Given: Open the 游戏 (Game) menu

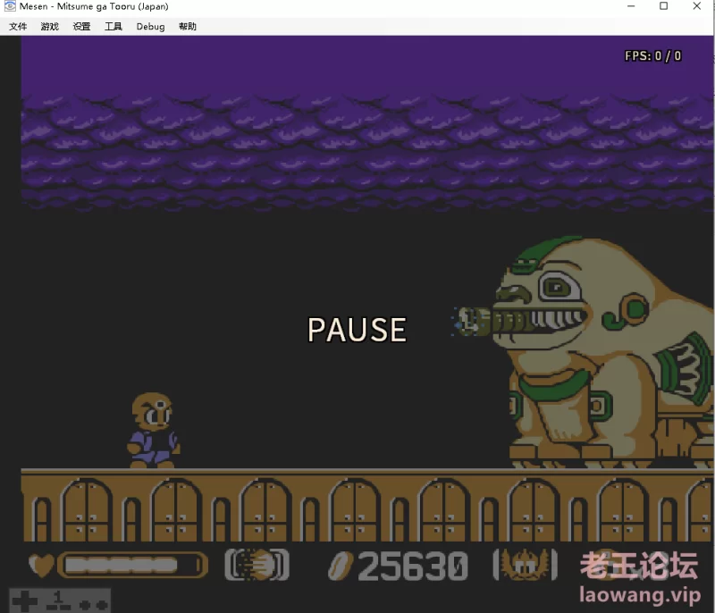Looking at the screenshot, I should [50, 27].
